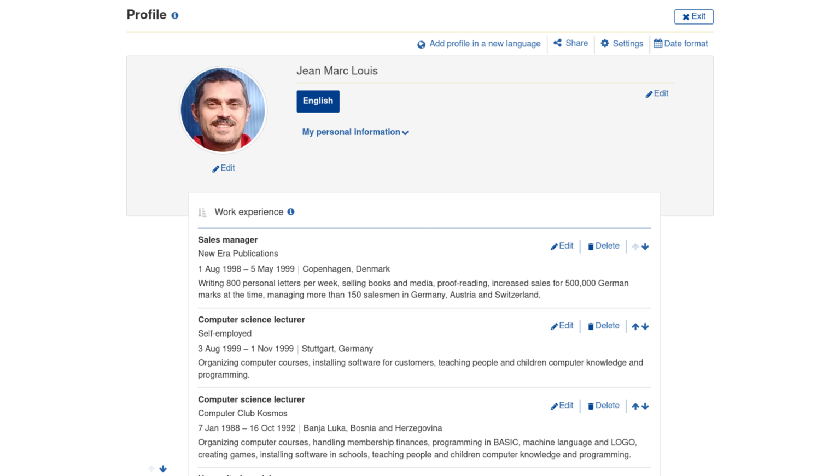Move Work experience section down with arrow
This screenshot has height=476, width=840.
(163, 469)
